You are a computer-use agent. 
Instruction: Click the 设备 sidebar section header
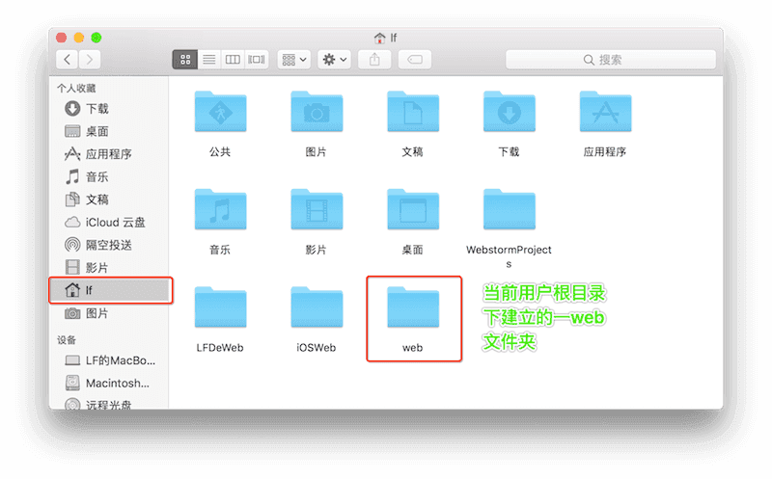[67, 340]
